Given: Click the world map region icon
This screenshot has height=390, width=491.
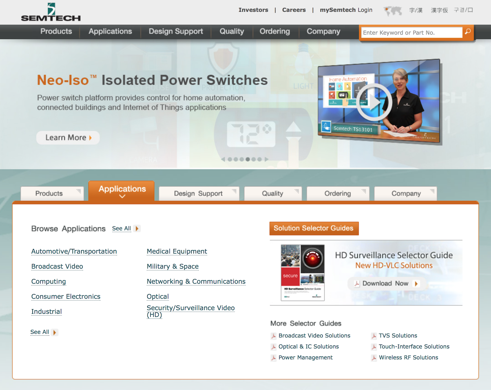Looking at the screenshot, I should click(392, 11).
